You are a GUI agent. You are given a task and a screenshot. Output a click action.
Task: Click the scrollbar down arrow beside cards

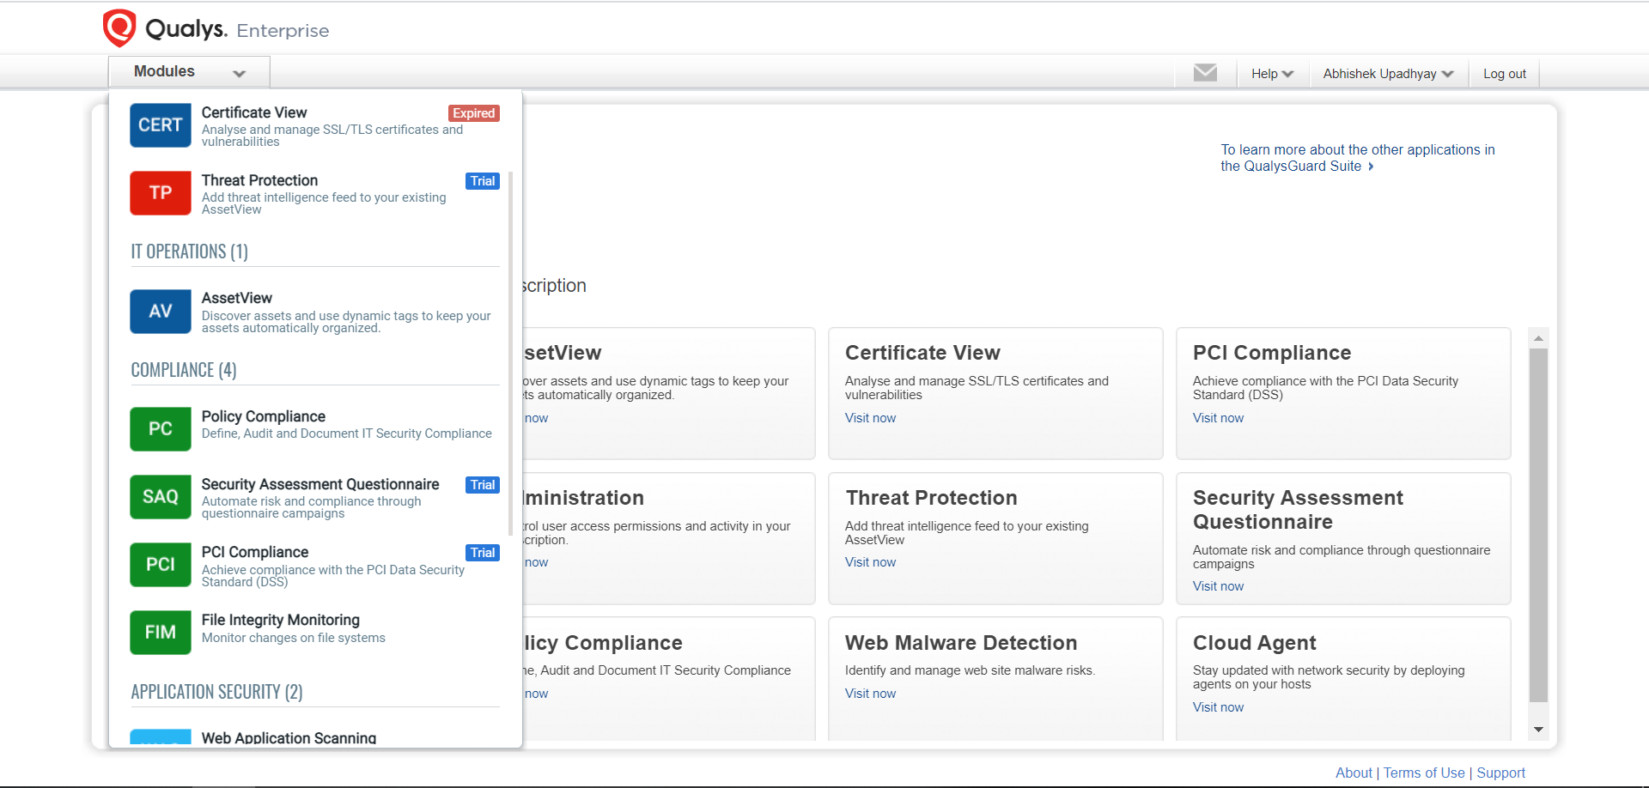[x=1538, y=729]
